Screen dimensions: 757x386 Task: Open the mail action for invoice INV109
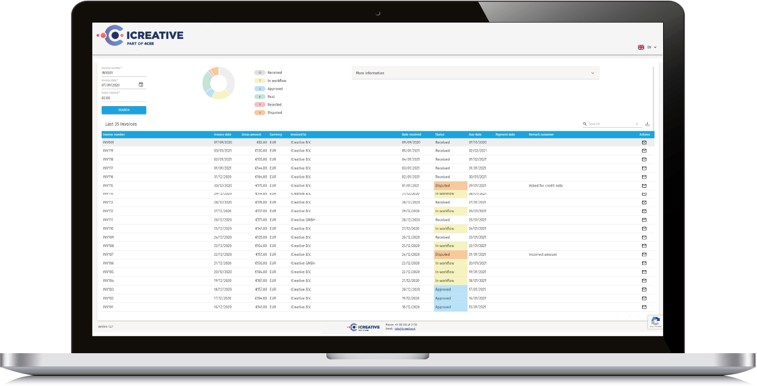click(644, 237)
